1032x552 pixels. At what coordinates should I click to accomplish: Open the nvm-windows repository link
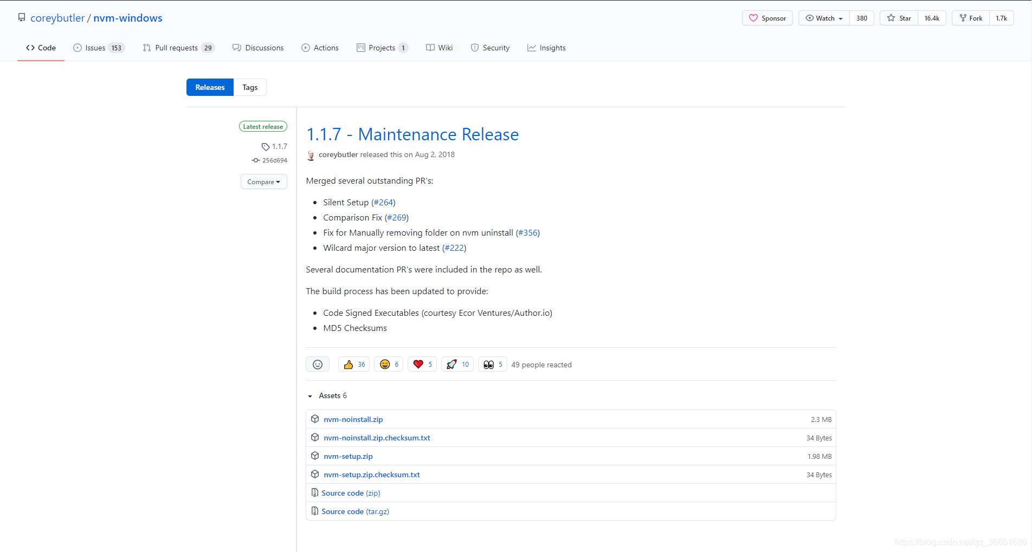pos(128,18)
